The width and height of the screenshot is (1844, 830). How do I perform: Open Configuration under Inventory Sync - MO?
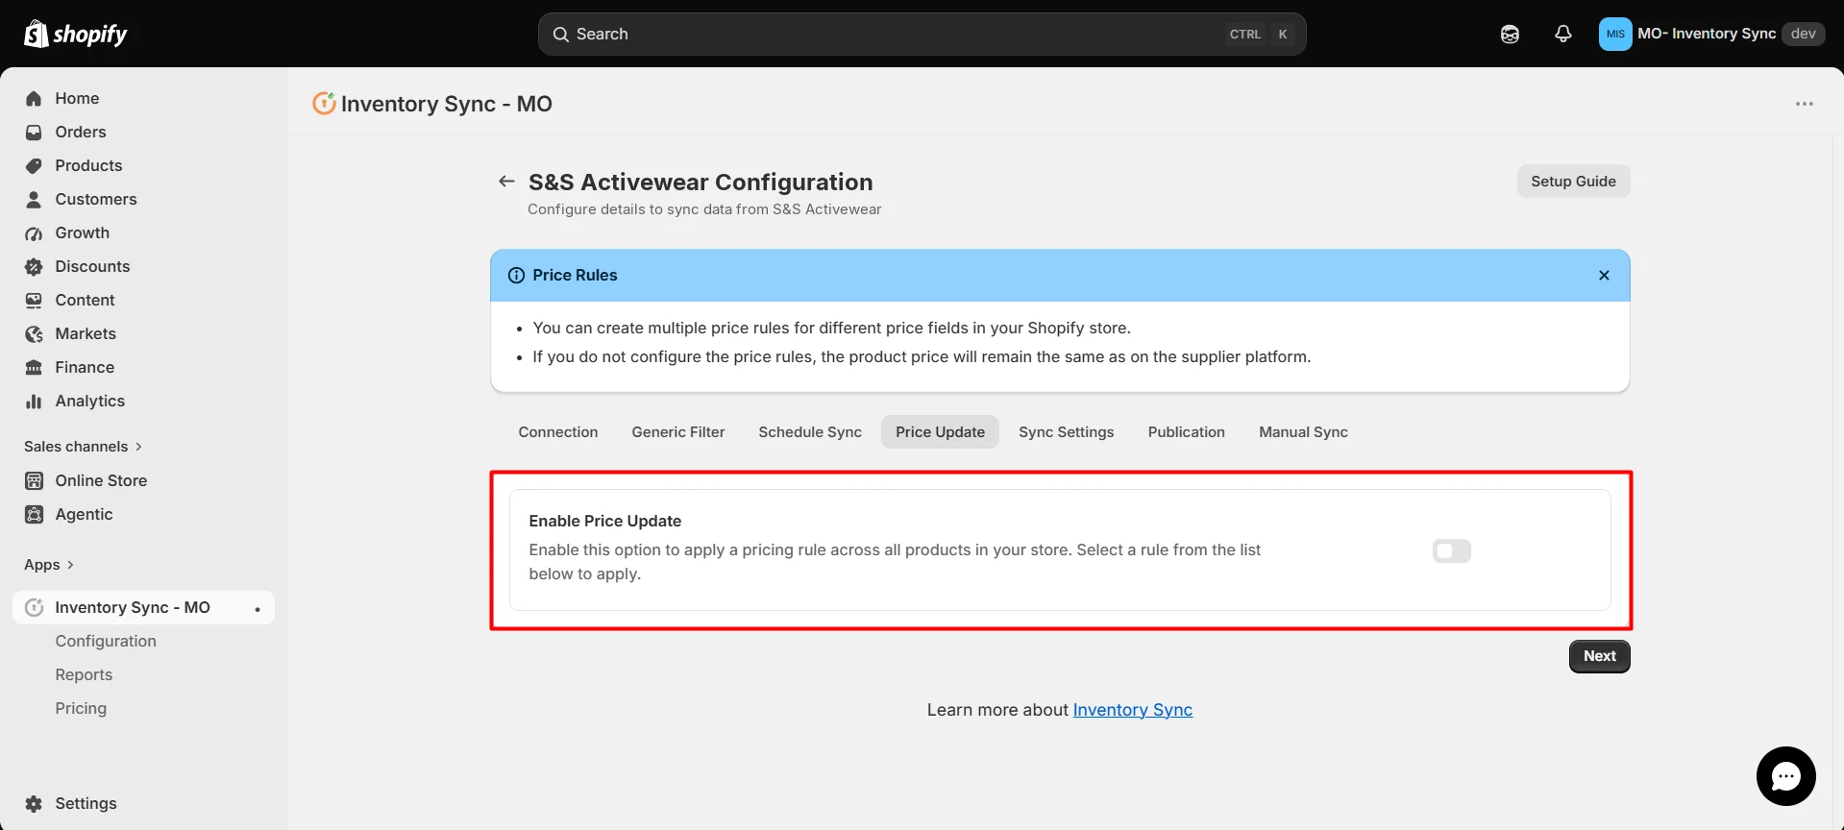[106, 642]
